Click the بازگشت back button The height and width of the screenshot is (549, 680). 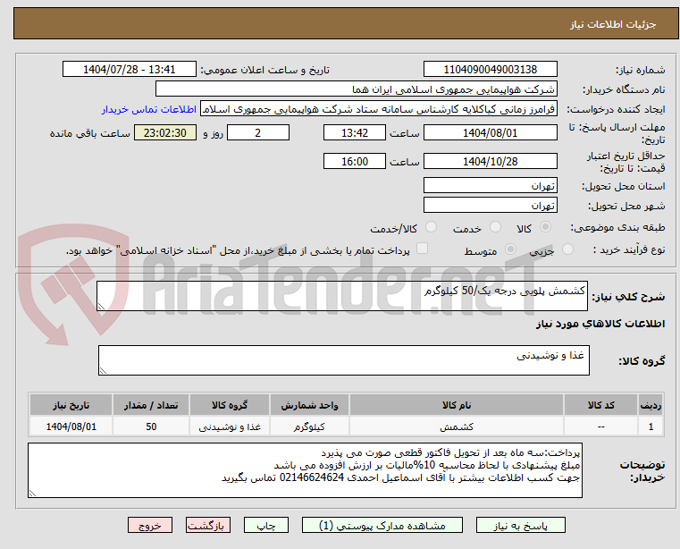click(208, 525)
